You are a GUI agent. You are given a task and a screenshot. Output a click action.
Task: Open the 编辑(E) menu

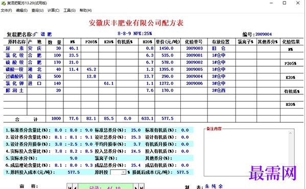tap(21, 10)
